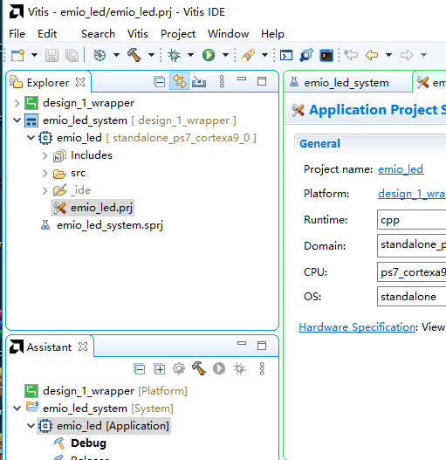The height and width of the screenshot is (460, 446).
Task: Click the Save icon in main toolbar
Action: [52, 55]
